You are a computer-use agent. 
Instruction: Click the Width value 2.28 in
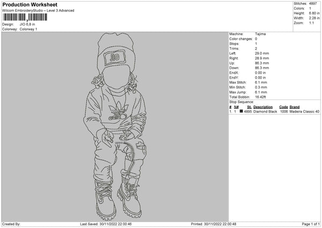pyautogui.click(x=314, y=18)
